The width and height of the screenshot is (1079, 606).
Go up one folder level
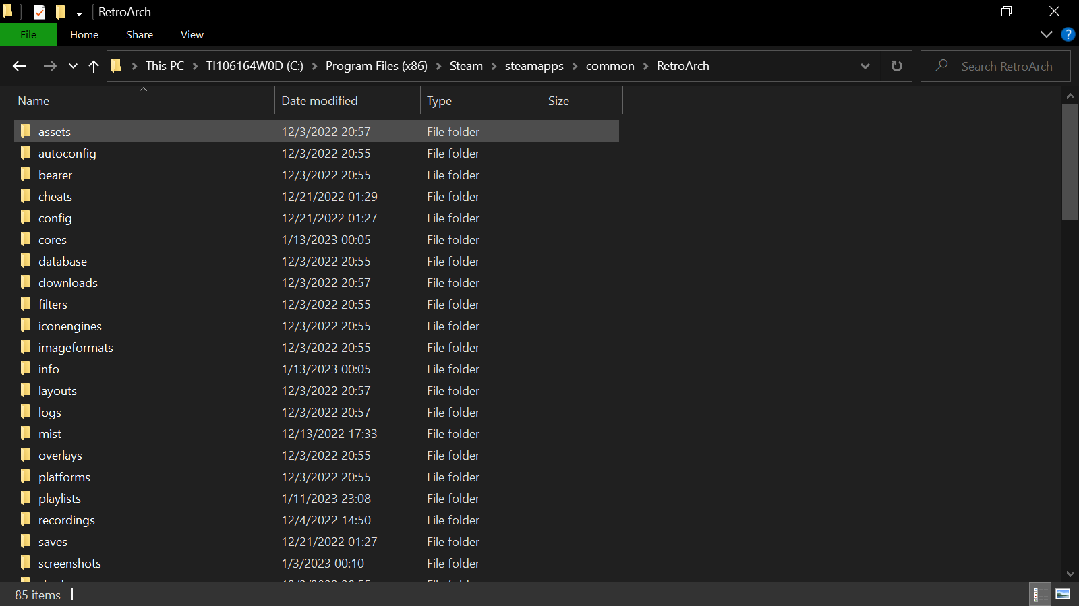[x=94, y=66]
